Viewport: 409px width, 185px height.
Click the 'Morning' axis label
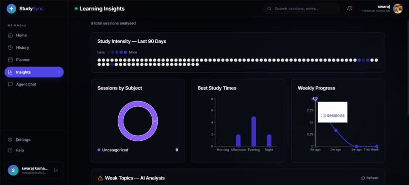pyautogui.click(x=222, y=150)
